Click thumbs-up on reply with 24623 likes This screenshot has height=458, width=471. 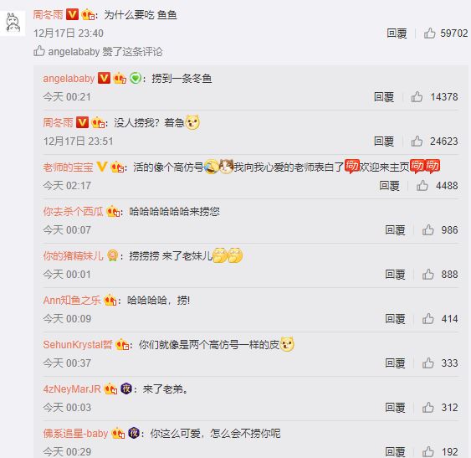click(x=417, y=141)
